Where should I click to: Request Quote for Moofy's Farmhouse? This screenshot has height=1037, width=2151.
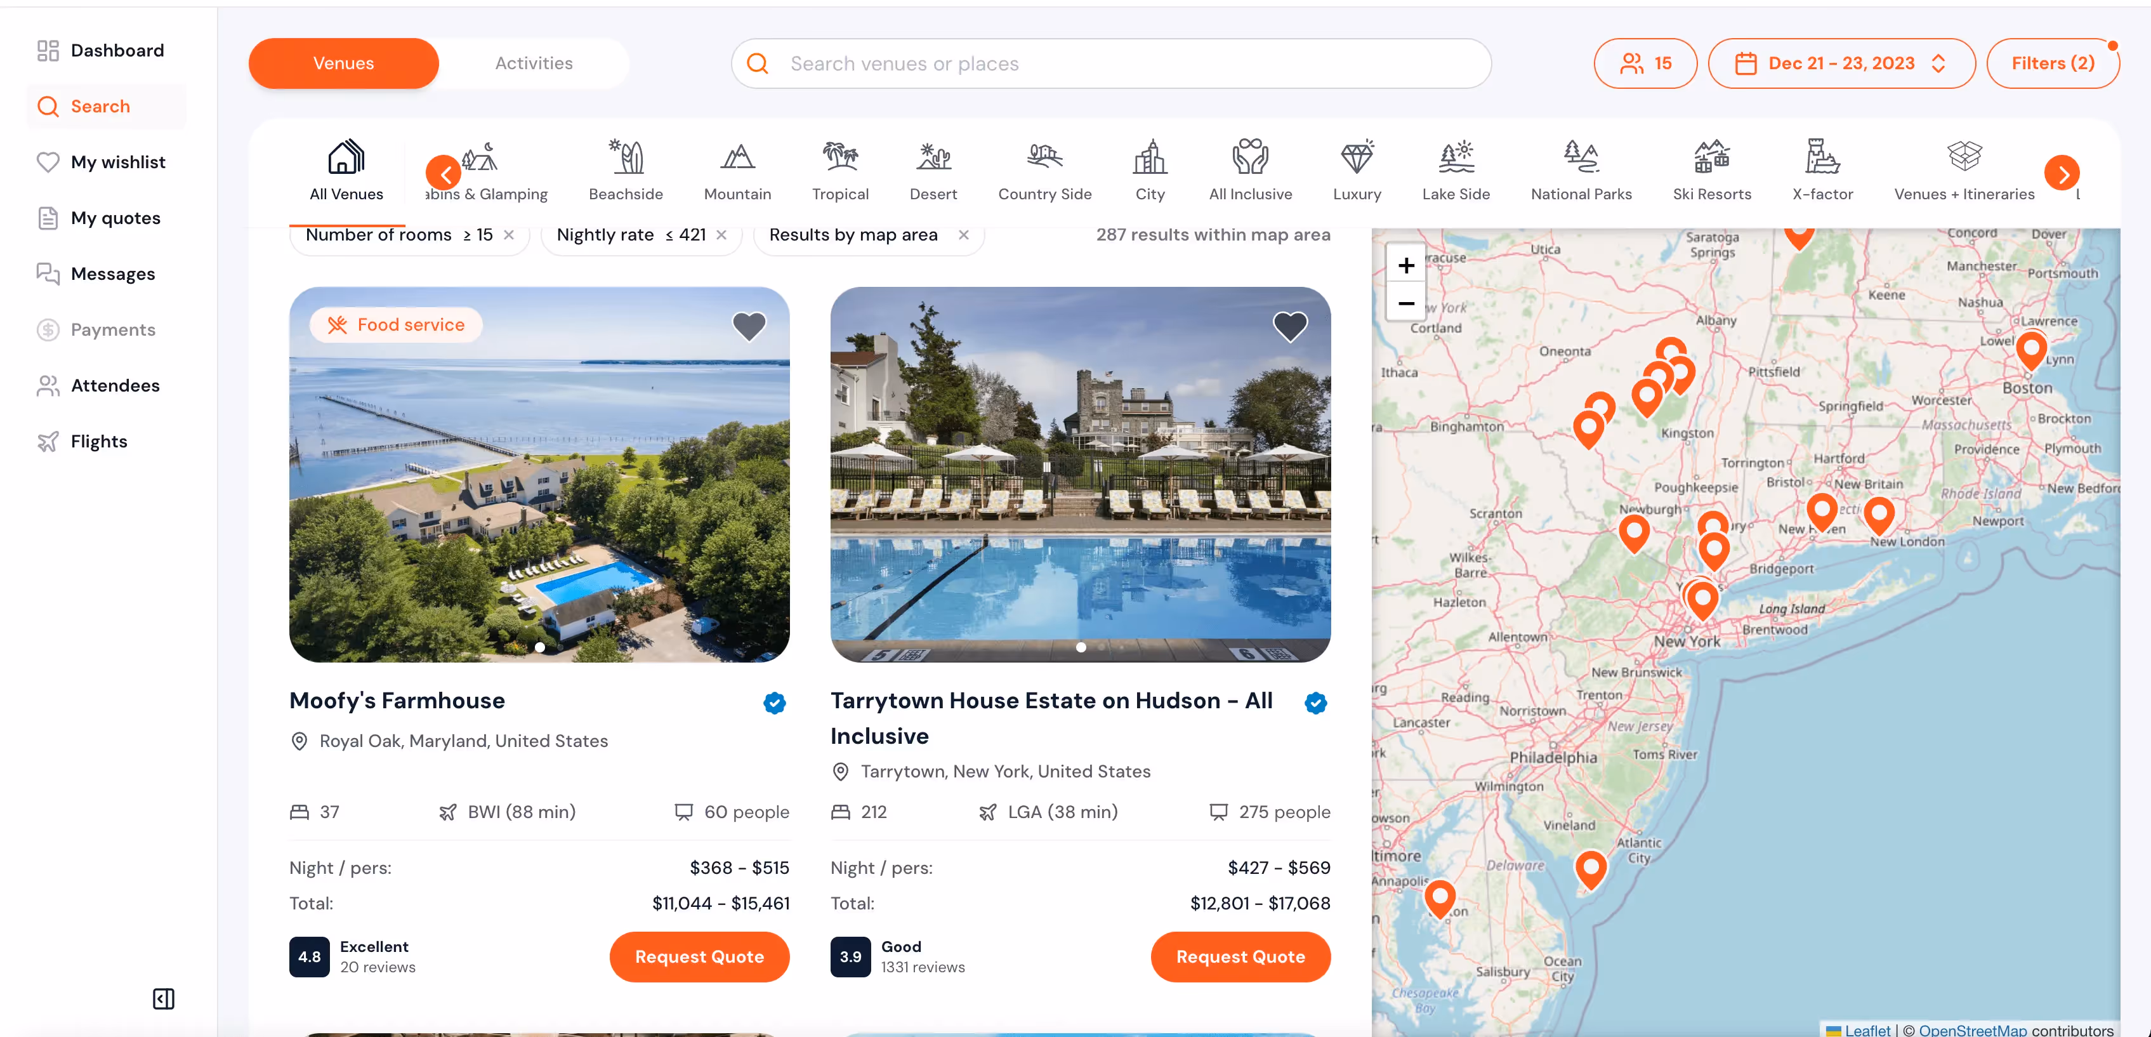pos(699,957)
